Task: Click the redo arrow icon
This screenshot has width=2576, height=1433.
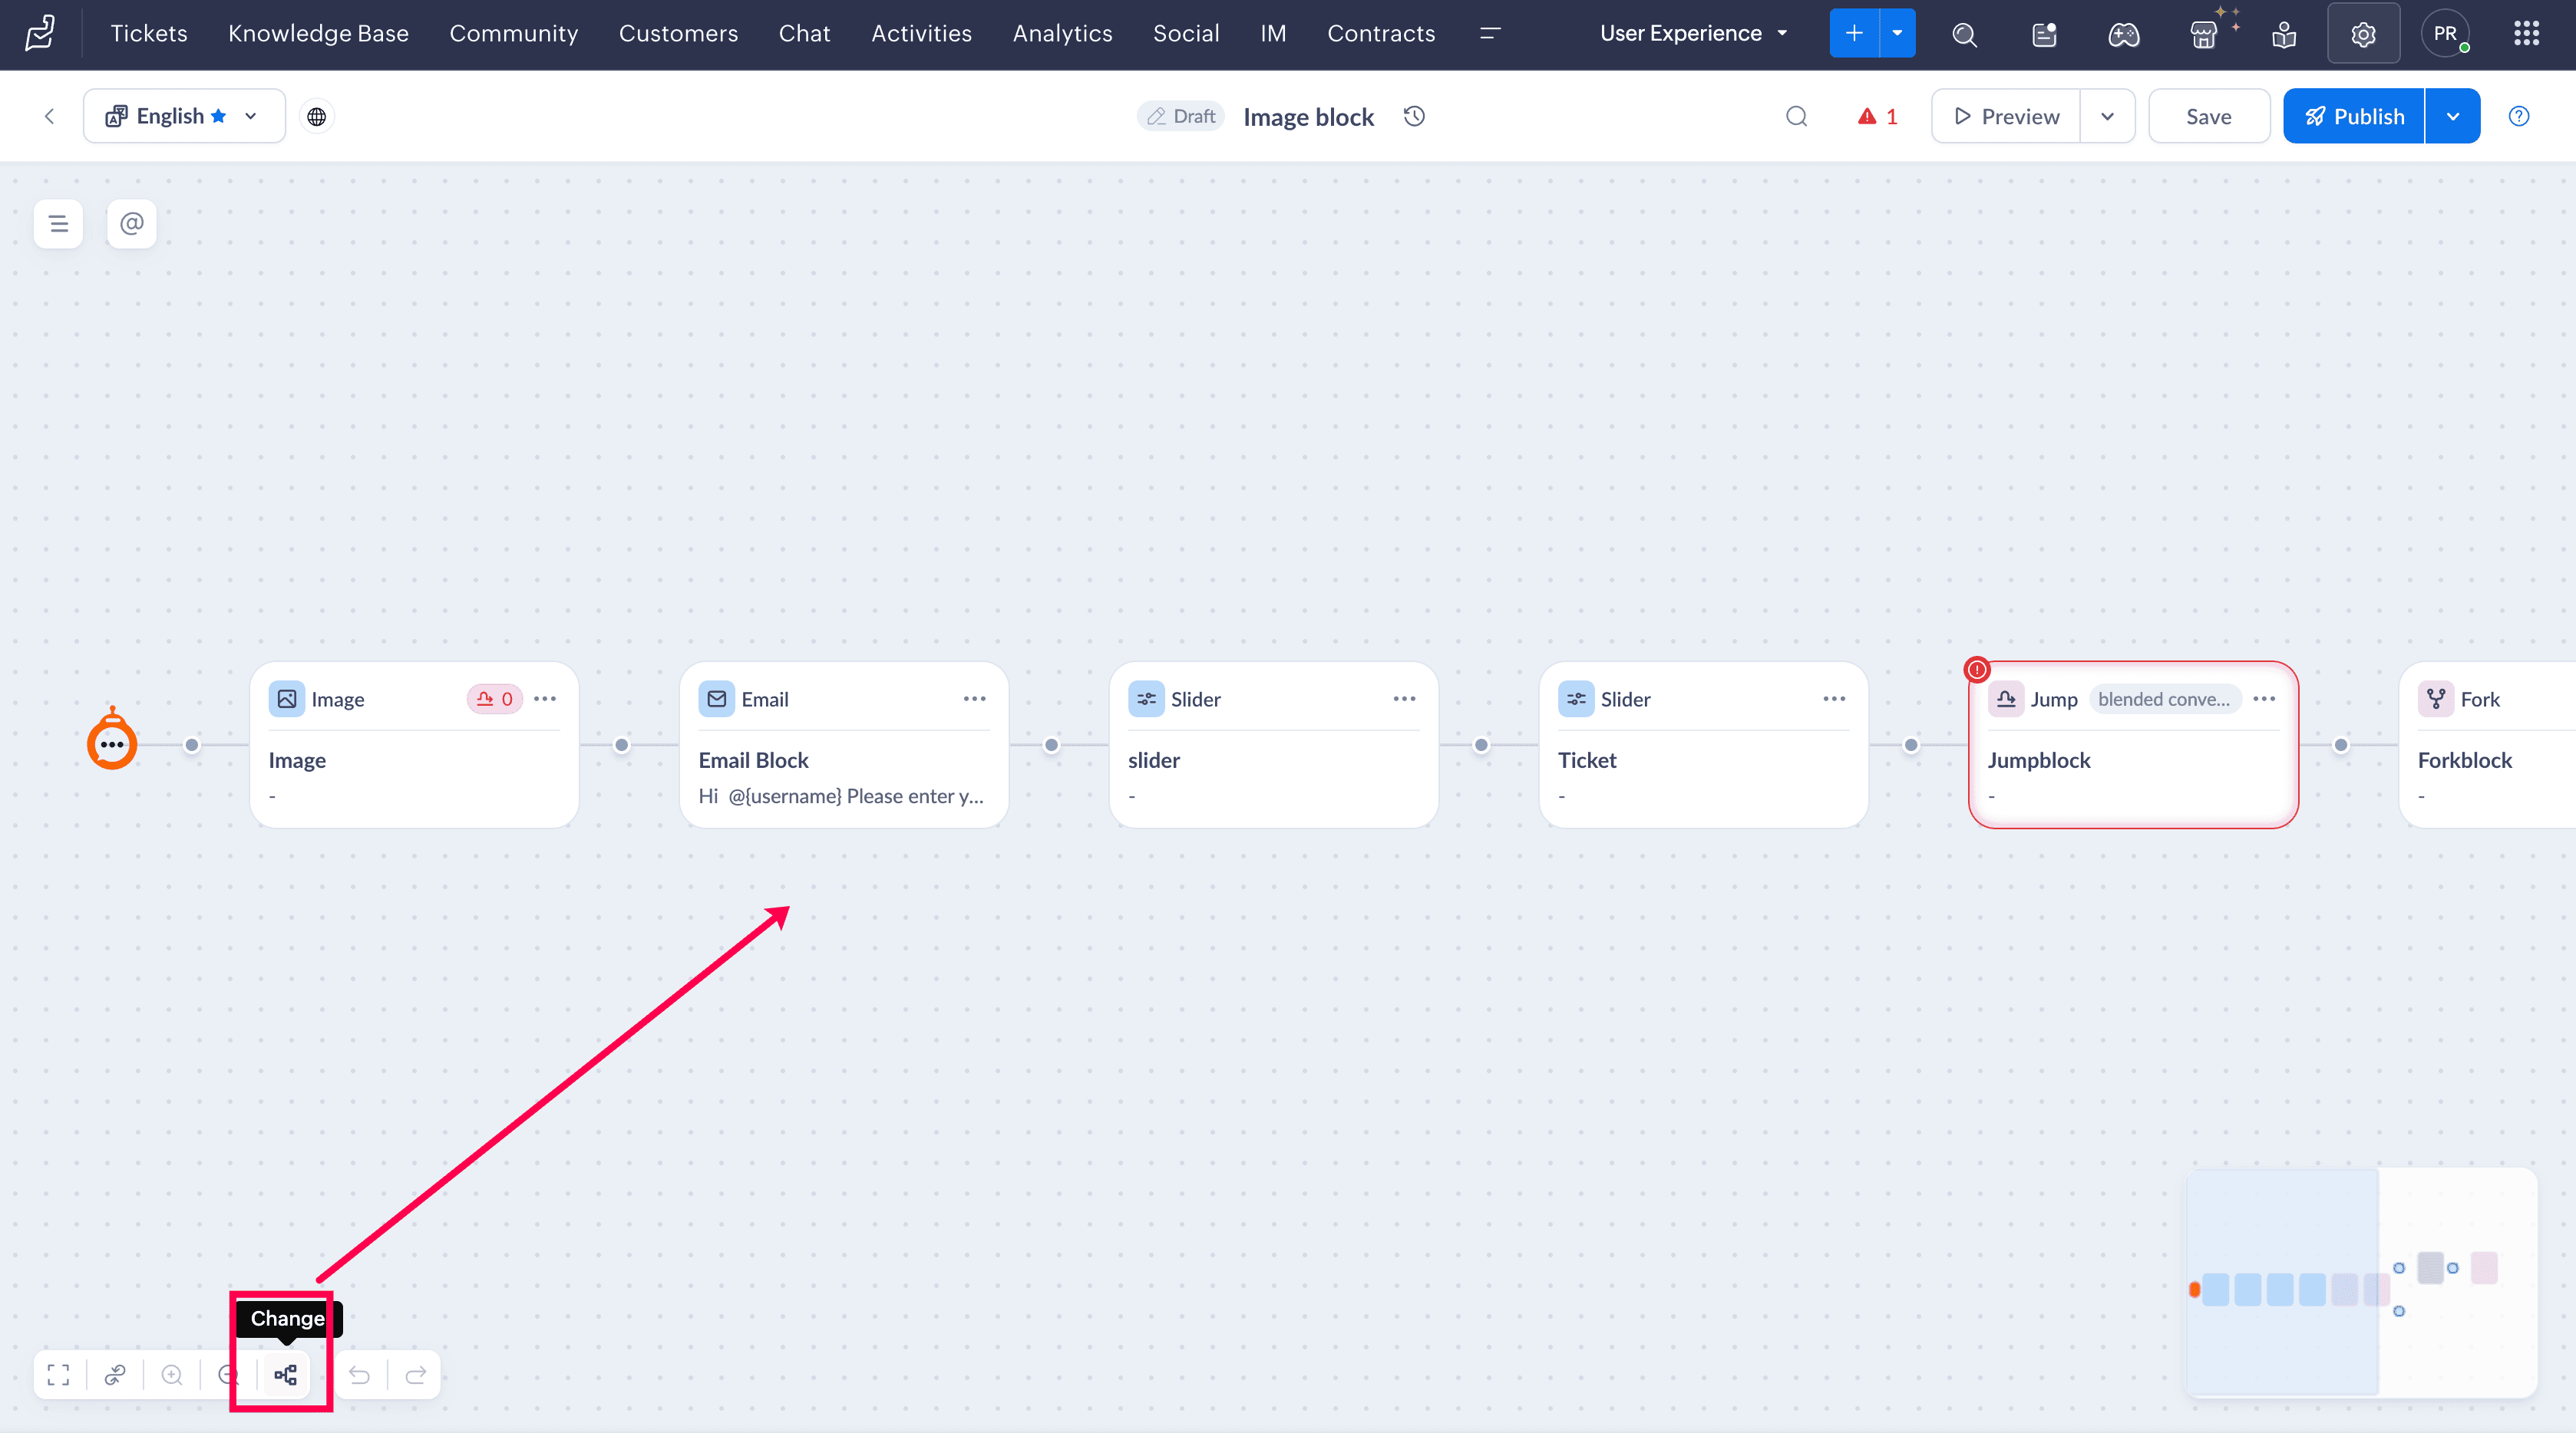Action: point(416,1375)
